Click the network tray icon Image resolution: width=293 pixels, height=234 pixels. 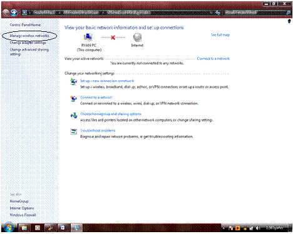(252, 228)
